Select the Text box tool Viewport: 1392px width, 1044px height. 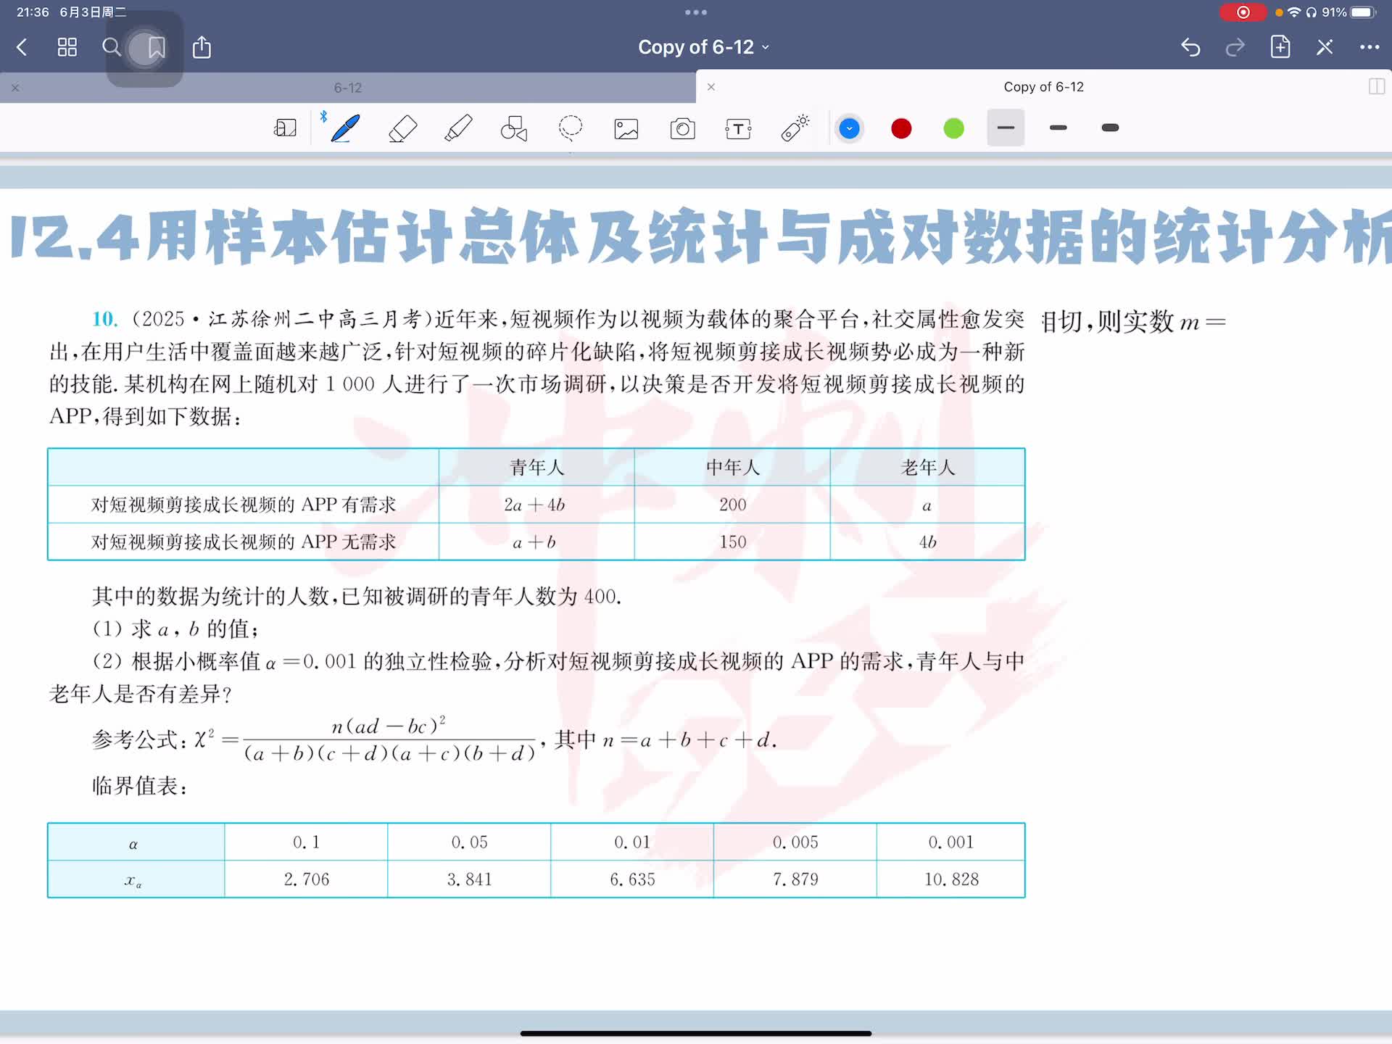(x=738, y=129)
